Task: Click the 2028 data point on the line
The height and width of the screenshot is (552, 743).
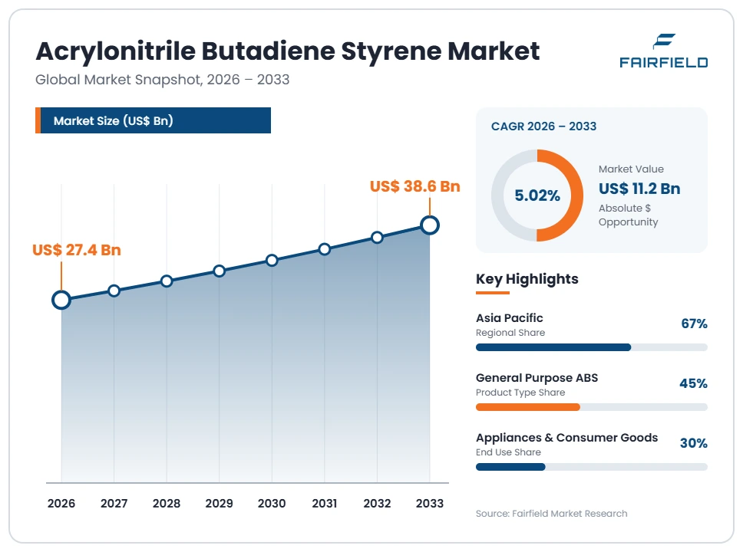Action: (167, 281)
